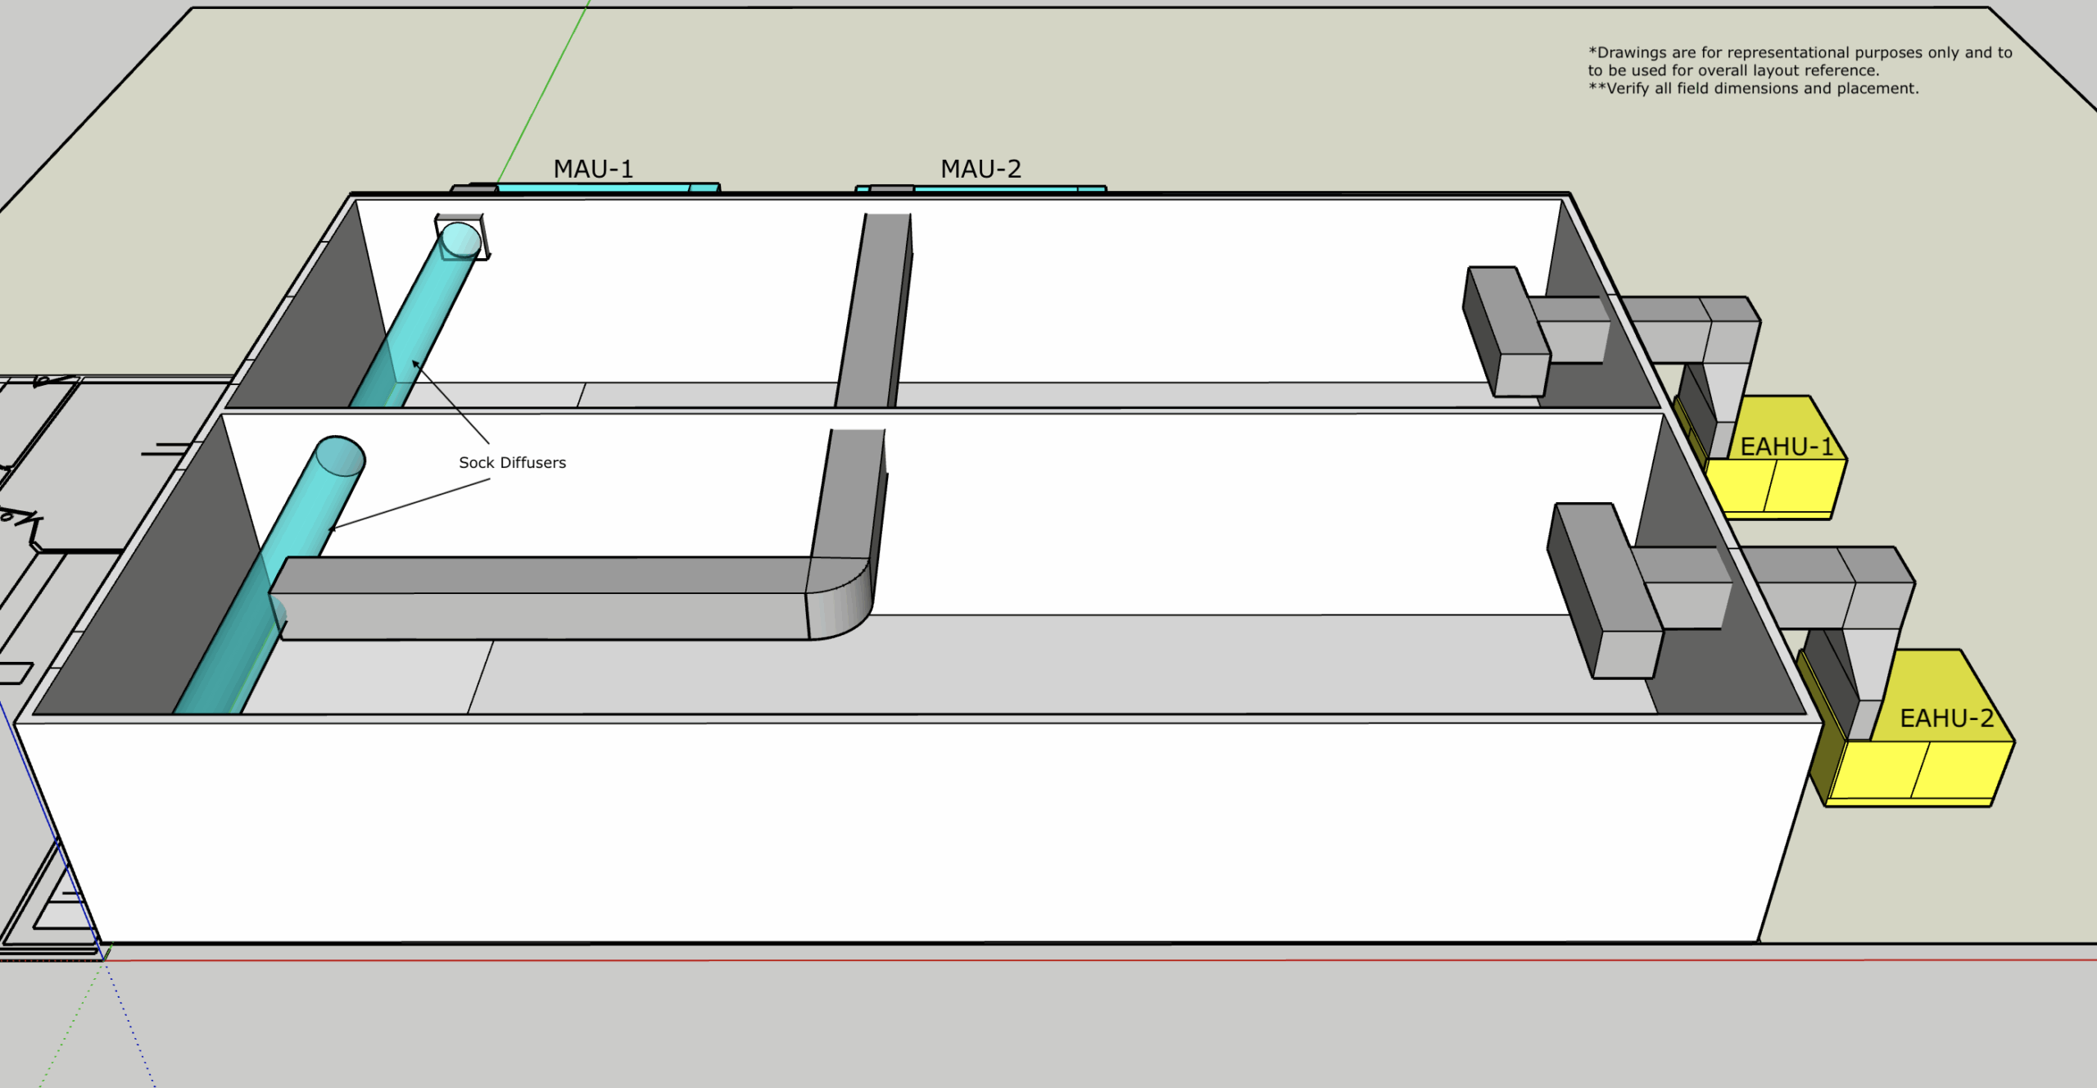
Task: Click the MAU-1 text label
Action: tap(593, 169)
